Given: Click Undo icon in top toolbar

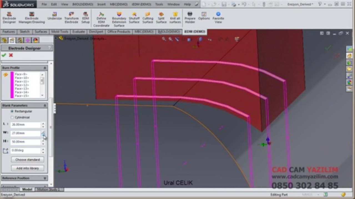Looking at the screenshot, I should coord(244,4).
